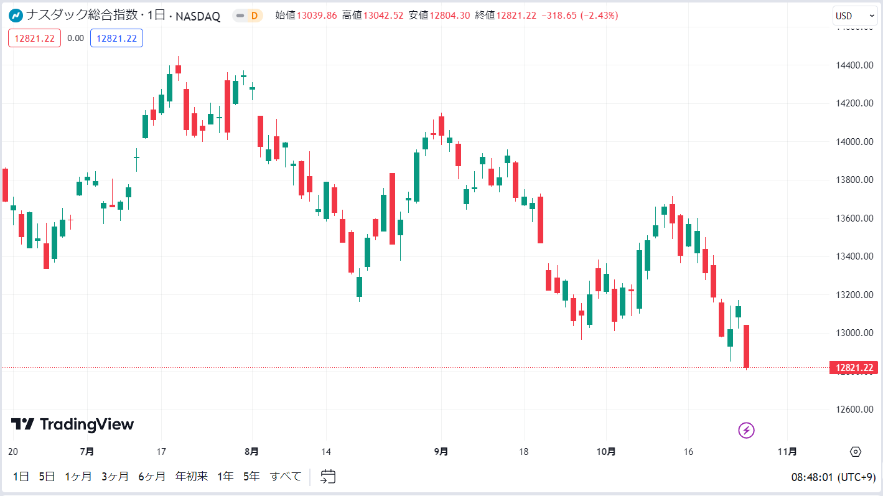Click the red 12821.22 sell price box

point(34,38)
